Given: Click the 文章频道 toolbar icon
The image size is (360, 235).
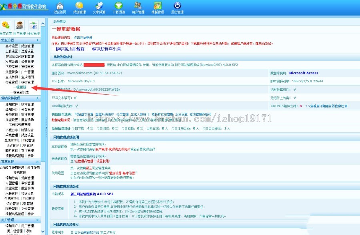Looking at the screenshot, I should pyautogui.click(x=99, y=7).
